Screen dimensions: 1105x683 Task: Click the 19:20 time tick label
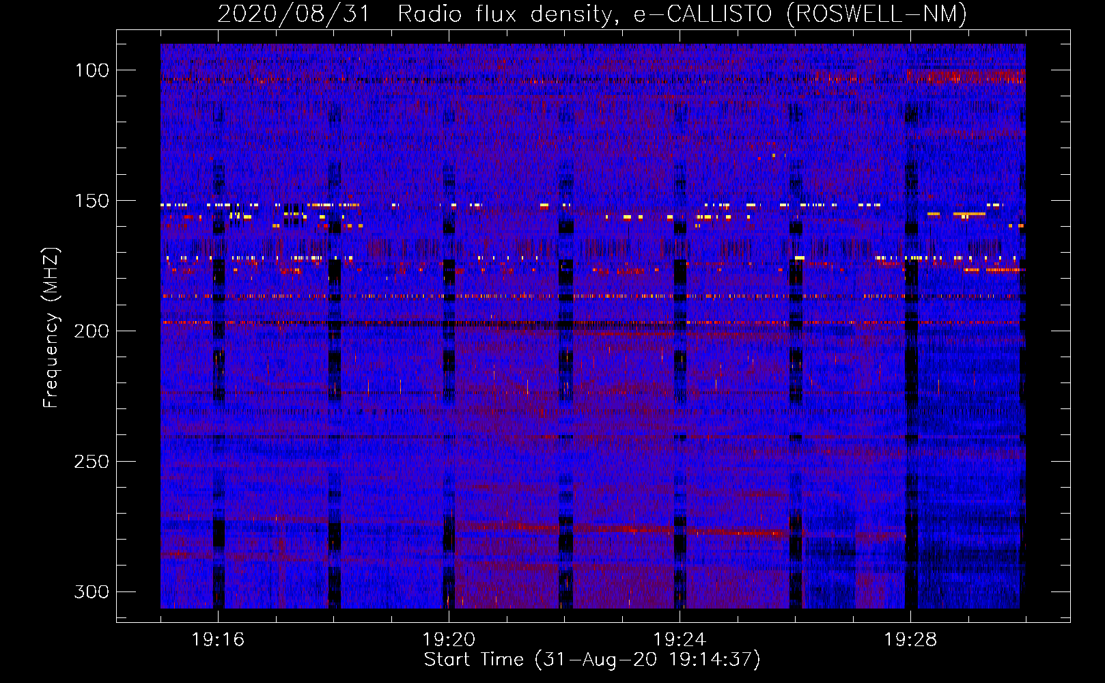click(449, 640)
